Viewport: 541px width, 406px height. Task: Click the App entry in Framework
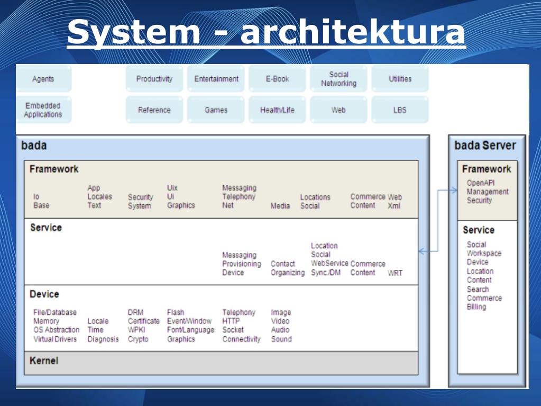[x=94, y=188]
